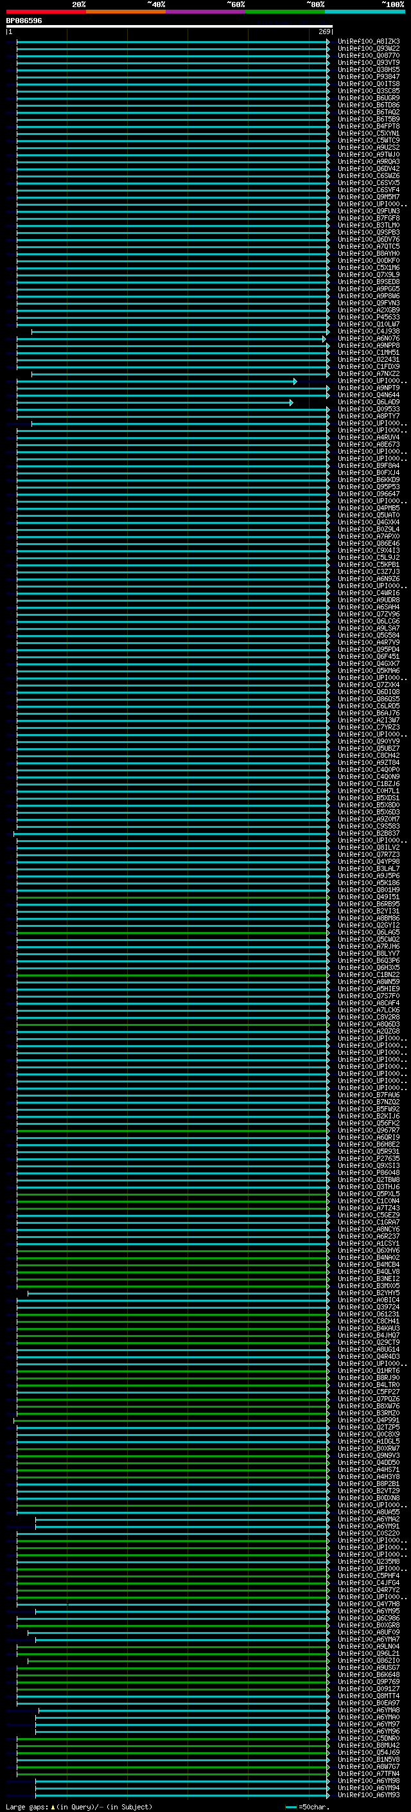Select the UniRef100_A7TFN4 label
This screenshot has height=1812, width=411.
[x=369, y=1774]
